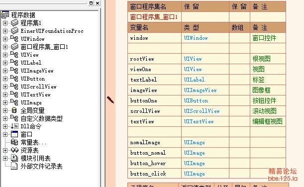Expand the 资源表 tree node
Image resolution: width=304 pixels, height=187 pixels.
pos(5,150)
